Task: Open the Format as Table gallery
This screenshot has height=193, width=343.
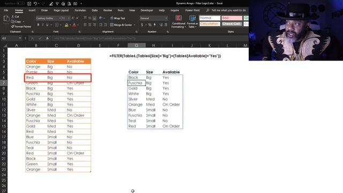Action: click(x=192, y=21)
